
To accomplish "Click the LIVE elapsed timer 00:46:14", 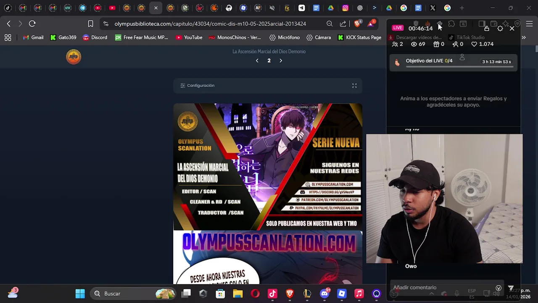I will 420,28.
